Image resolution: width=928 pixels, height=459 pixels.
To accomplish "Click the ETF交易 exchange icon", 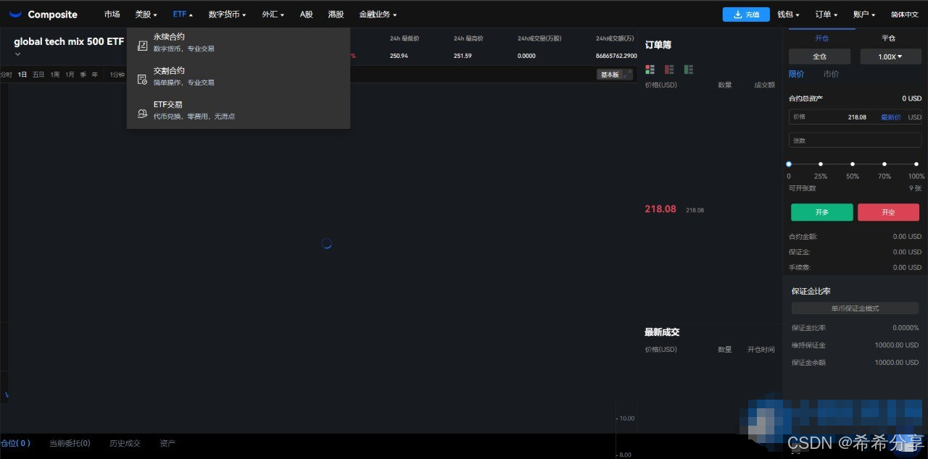I will 143,114.
